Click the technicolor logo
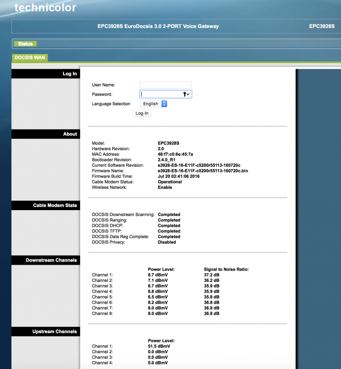341x369 pixels. [45, 7]
